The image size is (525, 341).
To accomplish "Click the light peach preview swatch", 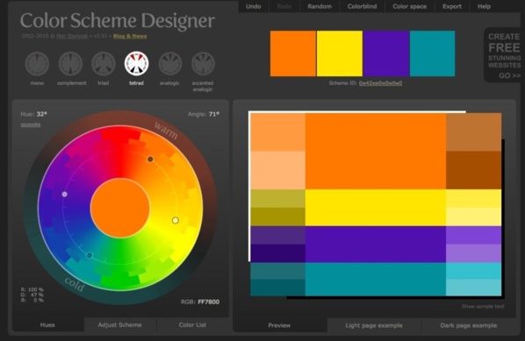I will tap(278, 170).
